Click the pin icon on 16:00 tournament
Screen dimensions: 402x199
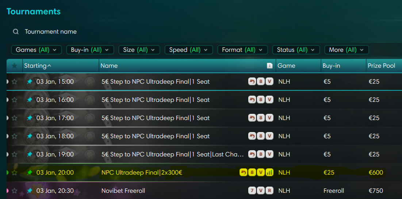coord(30,100)
